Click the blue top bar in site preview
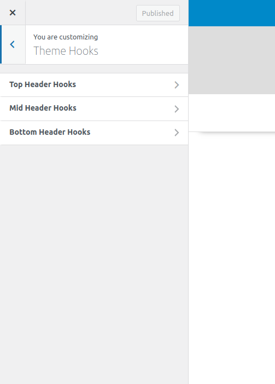275x384 pixels. (232, 13)
